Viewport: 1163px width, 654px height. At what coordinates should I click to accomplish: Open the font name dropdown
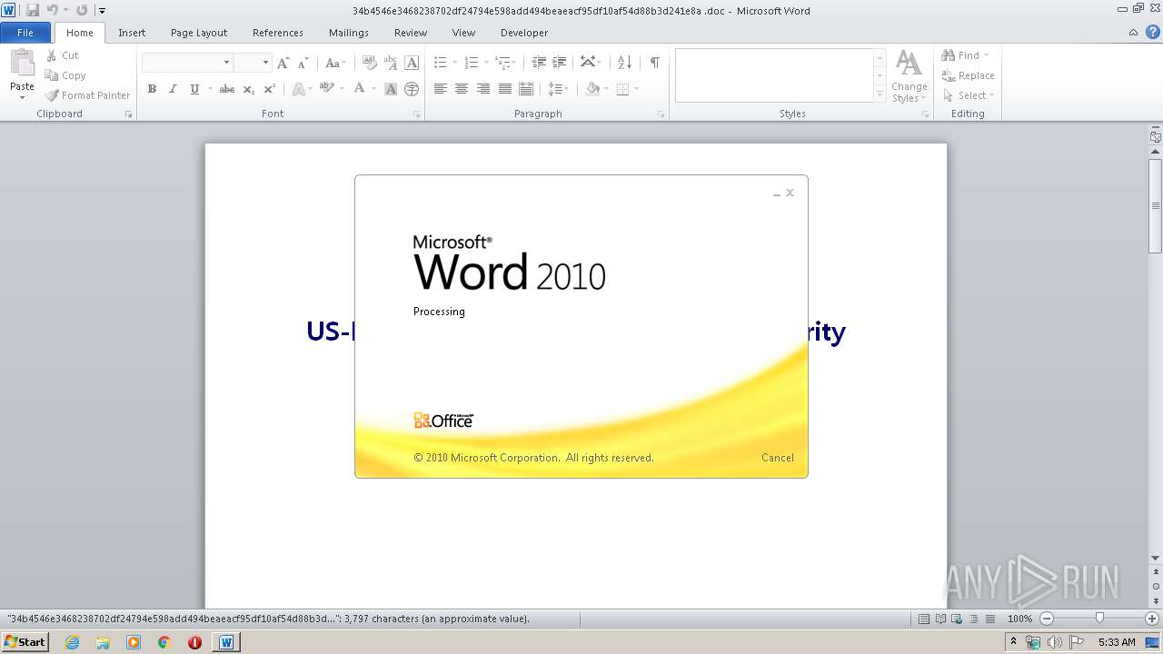226,63
